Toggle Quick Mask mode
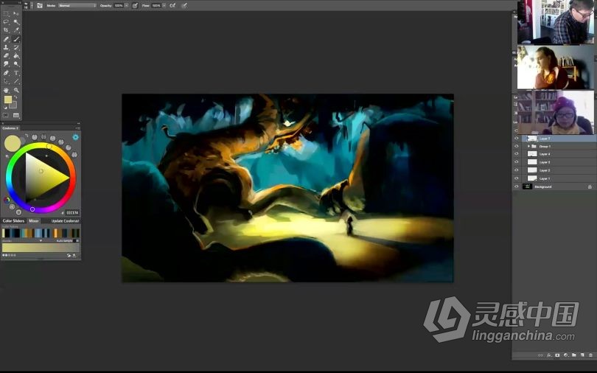The image size is (597, 373). (x=6, y=115)
